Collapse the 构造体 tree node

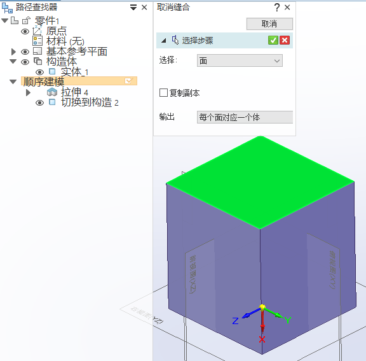[13, 62]
